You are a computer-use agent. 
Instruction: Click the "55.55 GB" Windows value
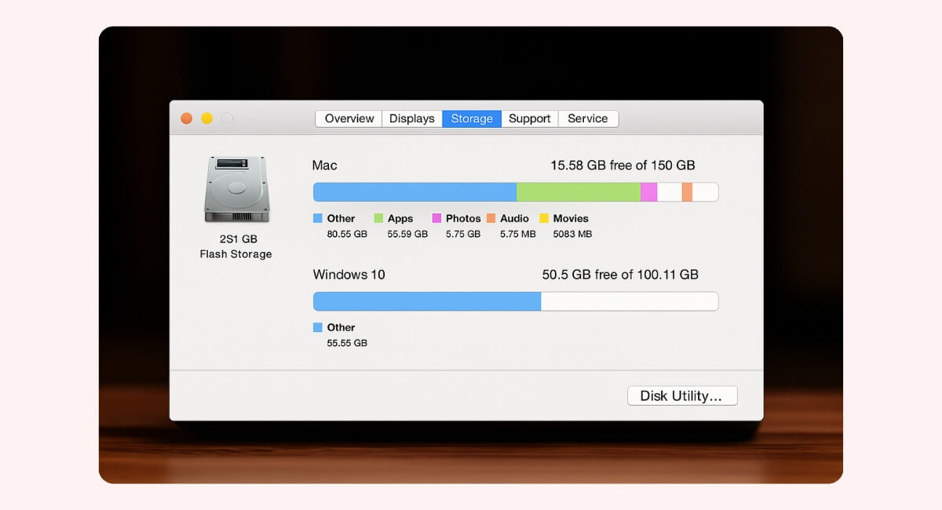pyautogui.click(x=347, y=343)
